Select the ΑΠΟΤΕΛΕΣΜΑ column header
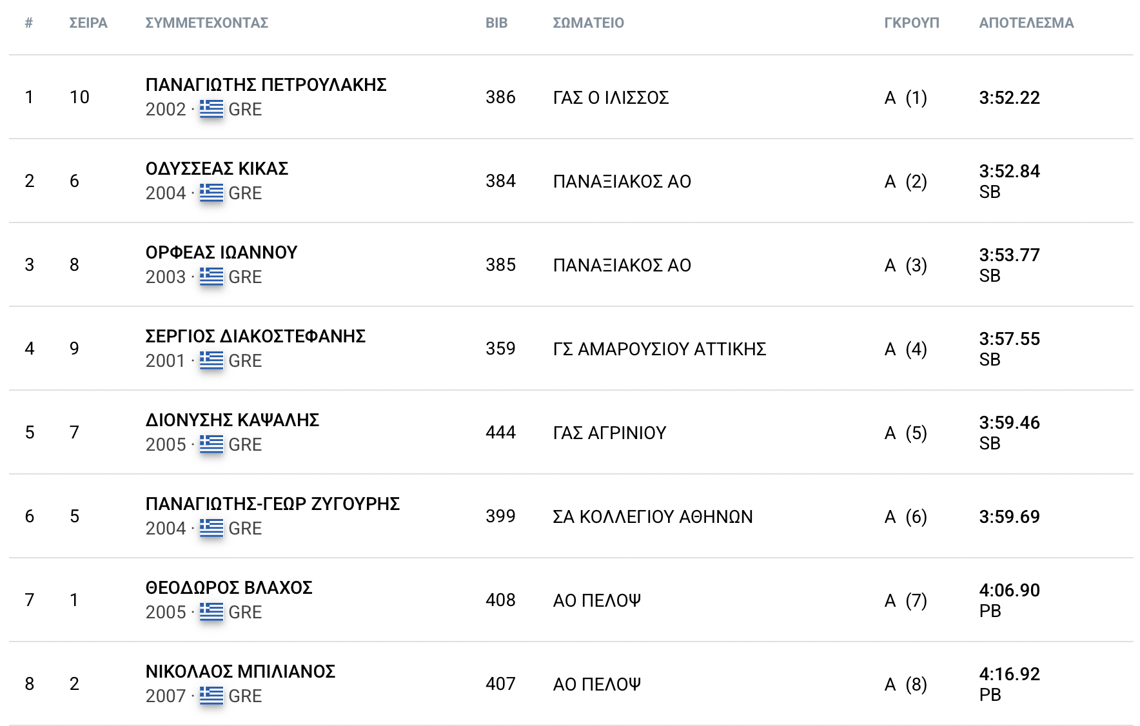Image resolution: width=1140 pixels, height=726 pixels. point(1026,23)
